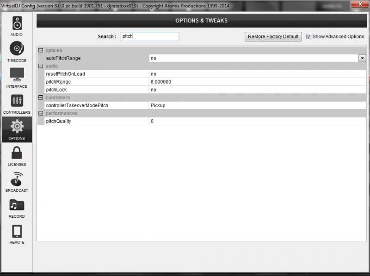The image size is (370, 276).
Task: Open the Timecode vinyl icon
Action: tap(17, 49)
